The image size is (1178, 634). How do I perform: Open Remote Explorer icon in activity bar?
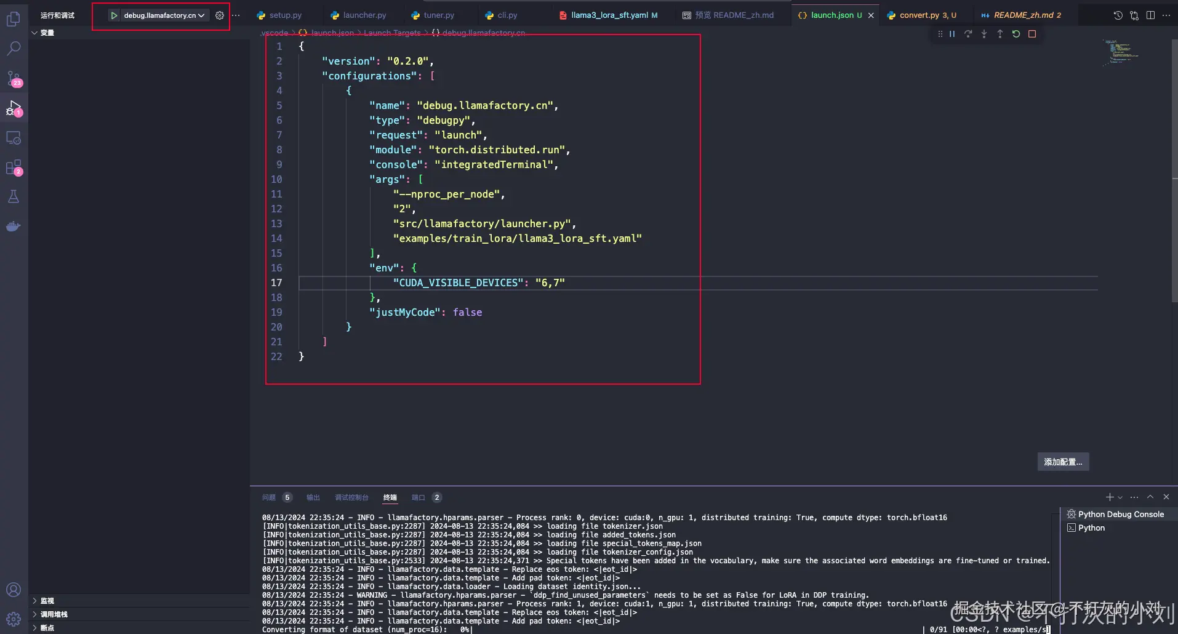[14, 138]
